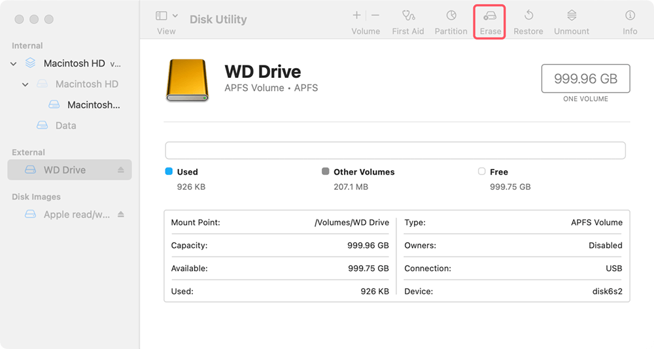The width and height of the screenshot is (654, 349).
Task: Click the 926 KB under Used legend
Action: (x=191, y=187)
